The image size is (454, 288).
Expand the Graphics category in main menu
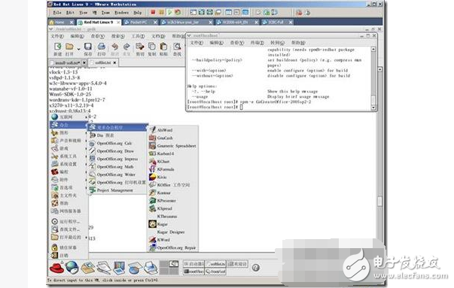click(69, 133)
